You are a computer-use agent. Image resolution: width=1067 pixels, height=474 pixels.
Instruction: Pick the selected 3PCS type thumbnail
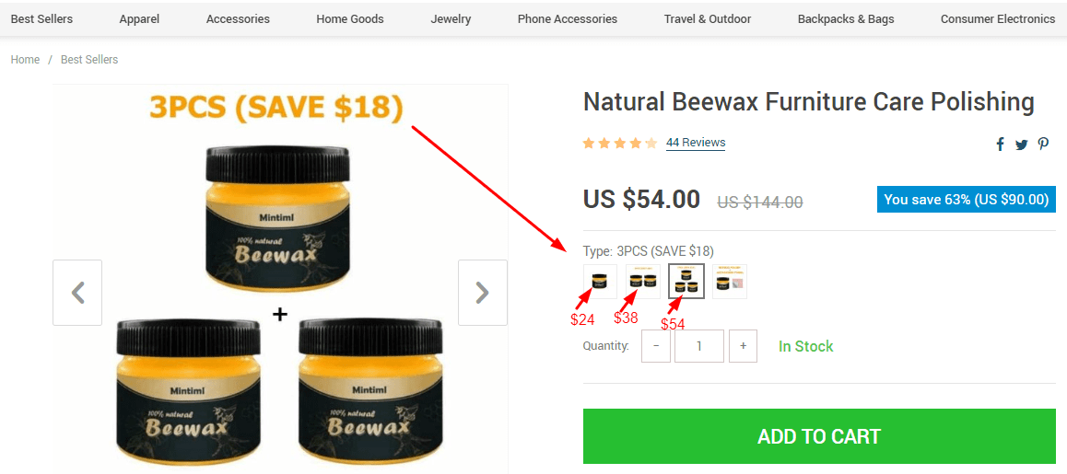click(686, 281)
